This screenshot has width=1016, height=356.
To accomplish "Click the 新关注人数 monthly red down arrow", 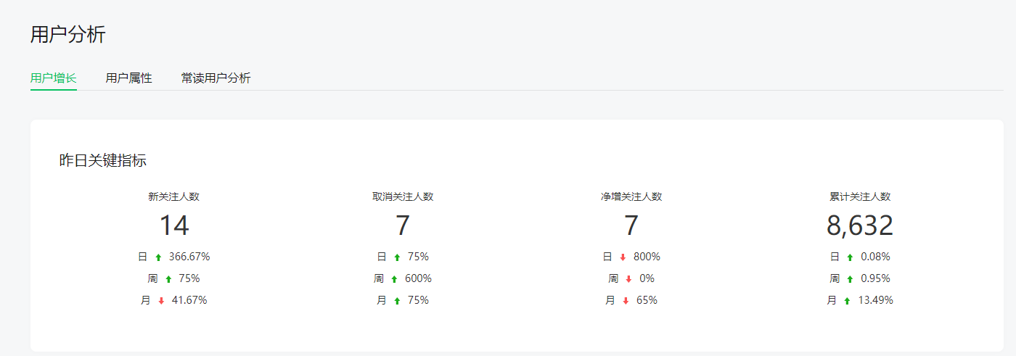I will pyautogui.click(x=161, y=301).
